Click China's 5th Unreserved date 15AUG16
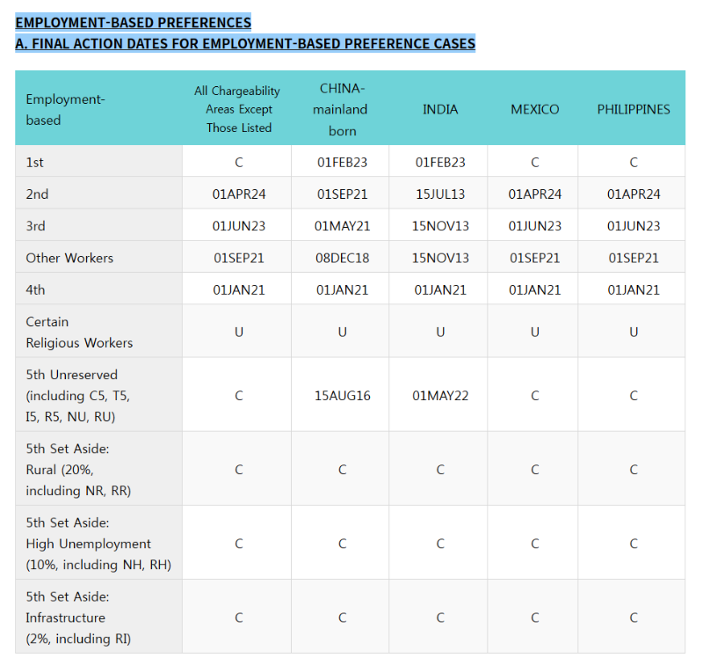Viewport: 703px width, 665px height. pyautogui.click(x=342, y=396)
